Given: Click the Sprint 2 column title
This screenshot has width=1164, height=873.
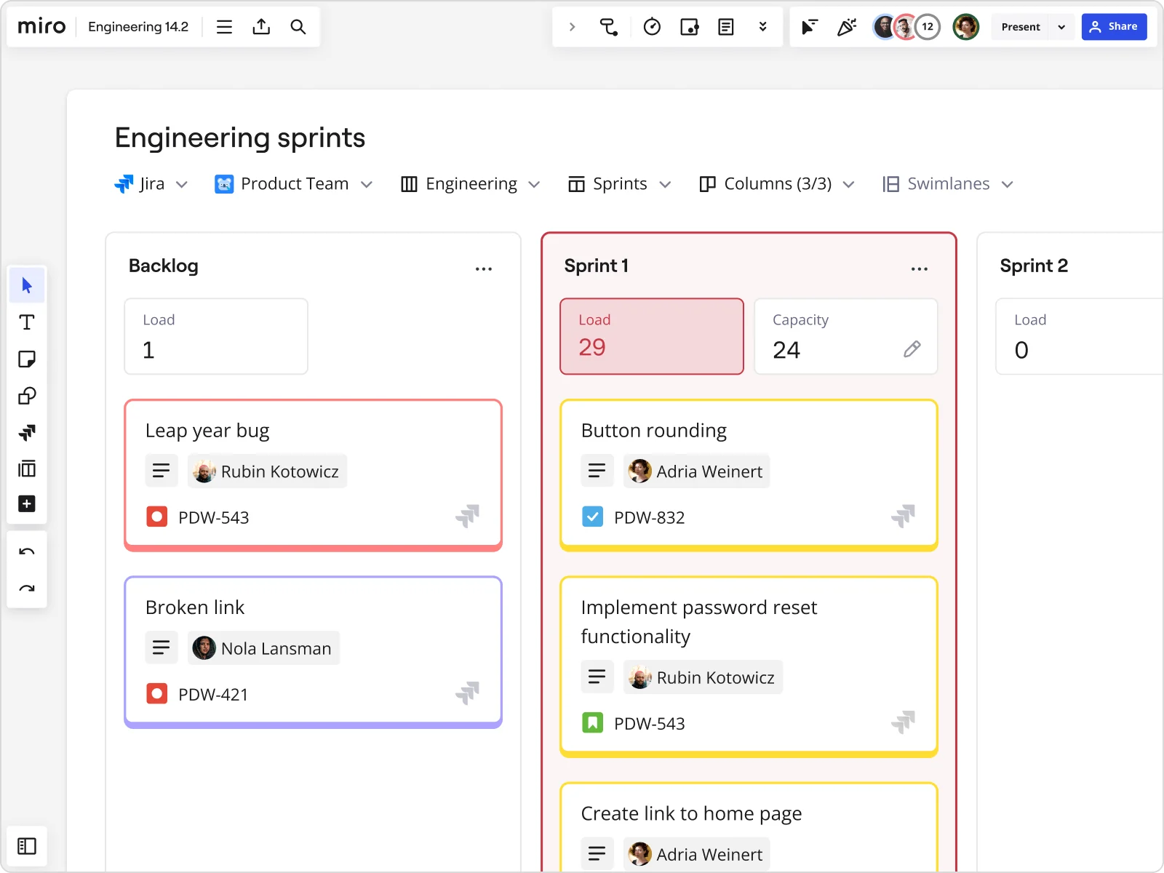Looking at the screenshot, I should [x=1034, y=266].
